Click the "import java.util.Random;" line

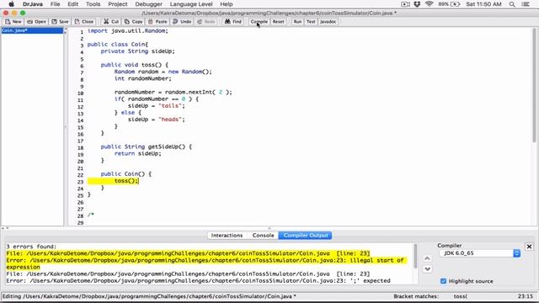(x=127, y=30)
